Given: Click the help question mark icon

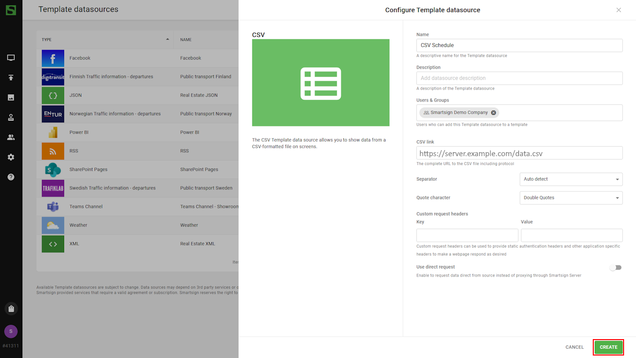Looking at the screenshot, I should pos(11,177).
